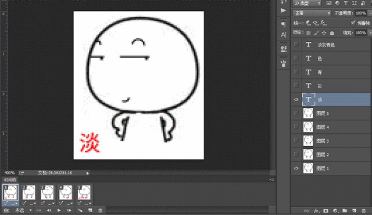Screen dimensions: 372x215
Task: Expand the status bar document info arrow
Action: 88,173
